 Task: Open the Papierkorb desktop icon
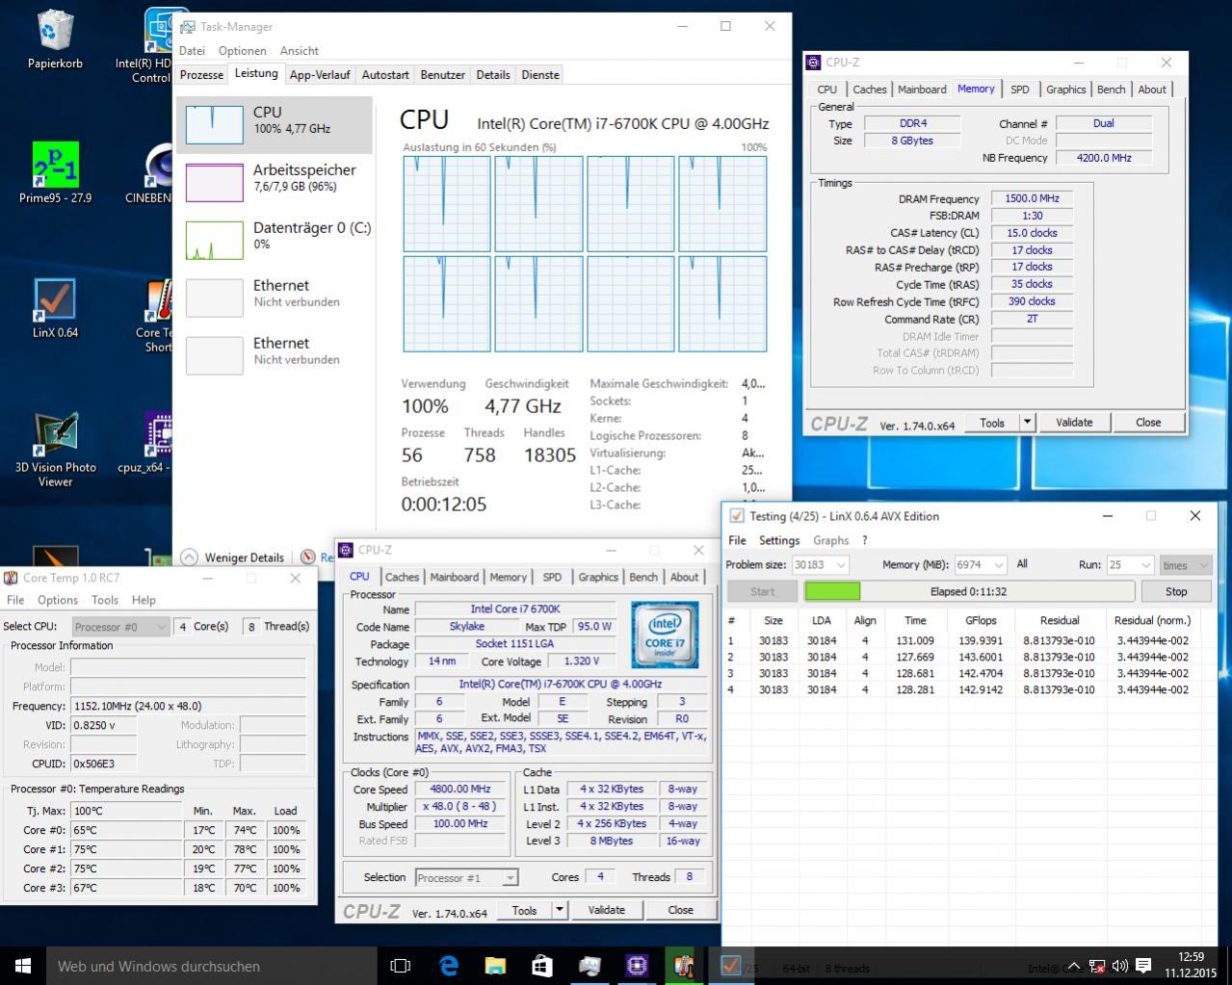(55, 39)
